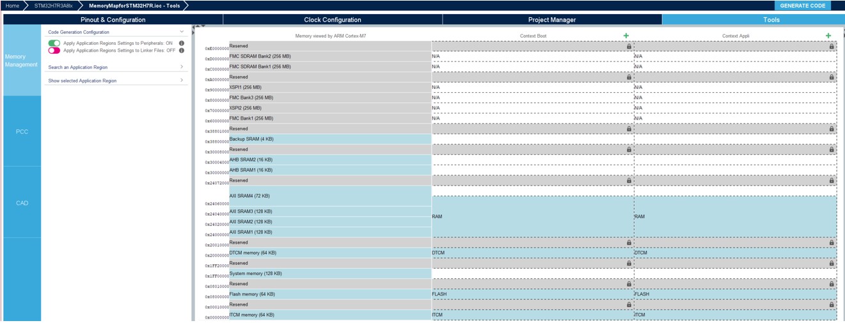The width and height of the screenshot is (845, 323).
Task: Open PCC sidebar section
Action: click(22, 131)
